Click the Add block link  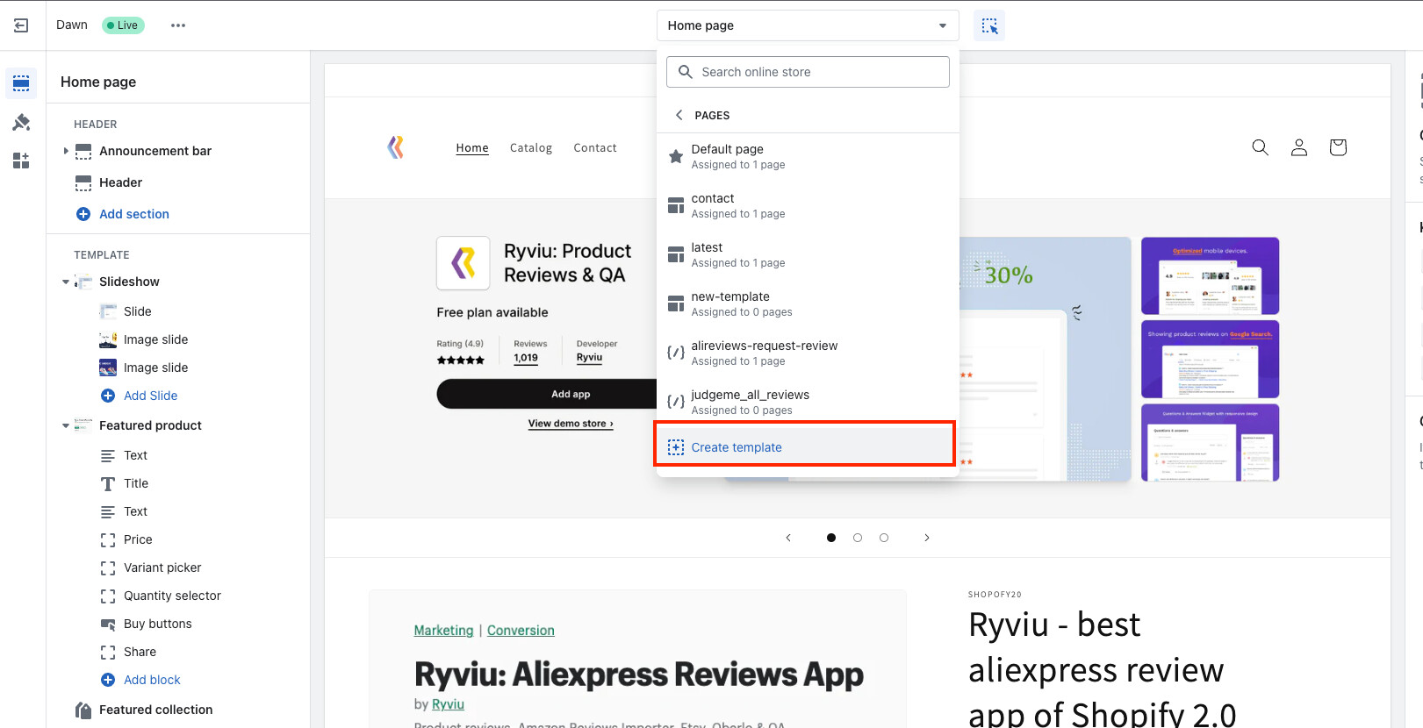click(x=152, y=680)
